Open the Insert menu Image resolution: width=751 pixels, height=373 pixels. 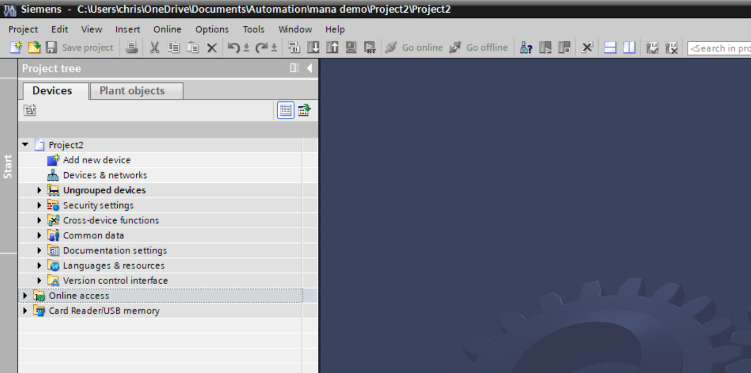point(128,29)
